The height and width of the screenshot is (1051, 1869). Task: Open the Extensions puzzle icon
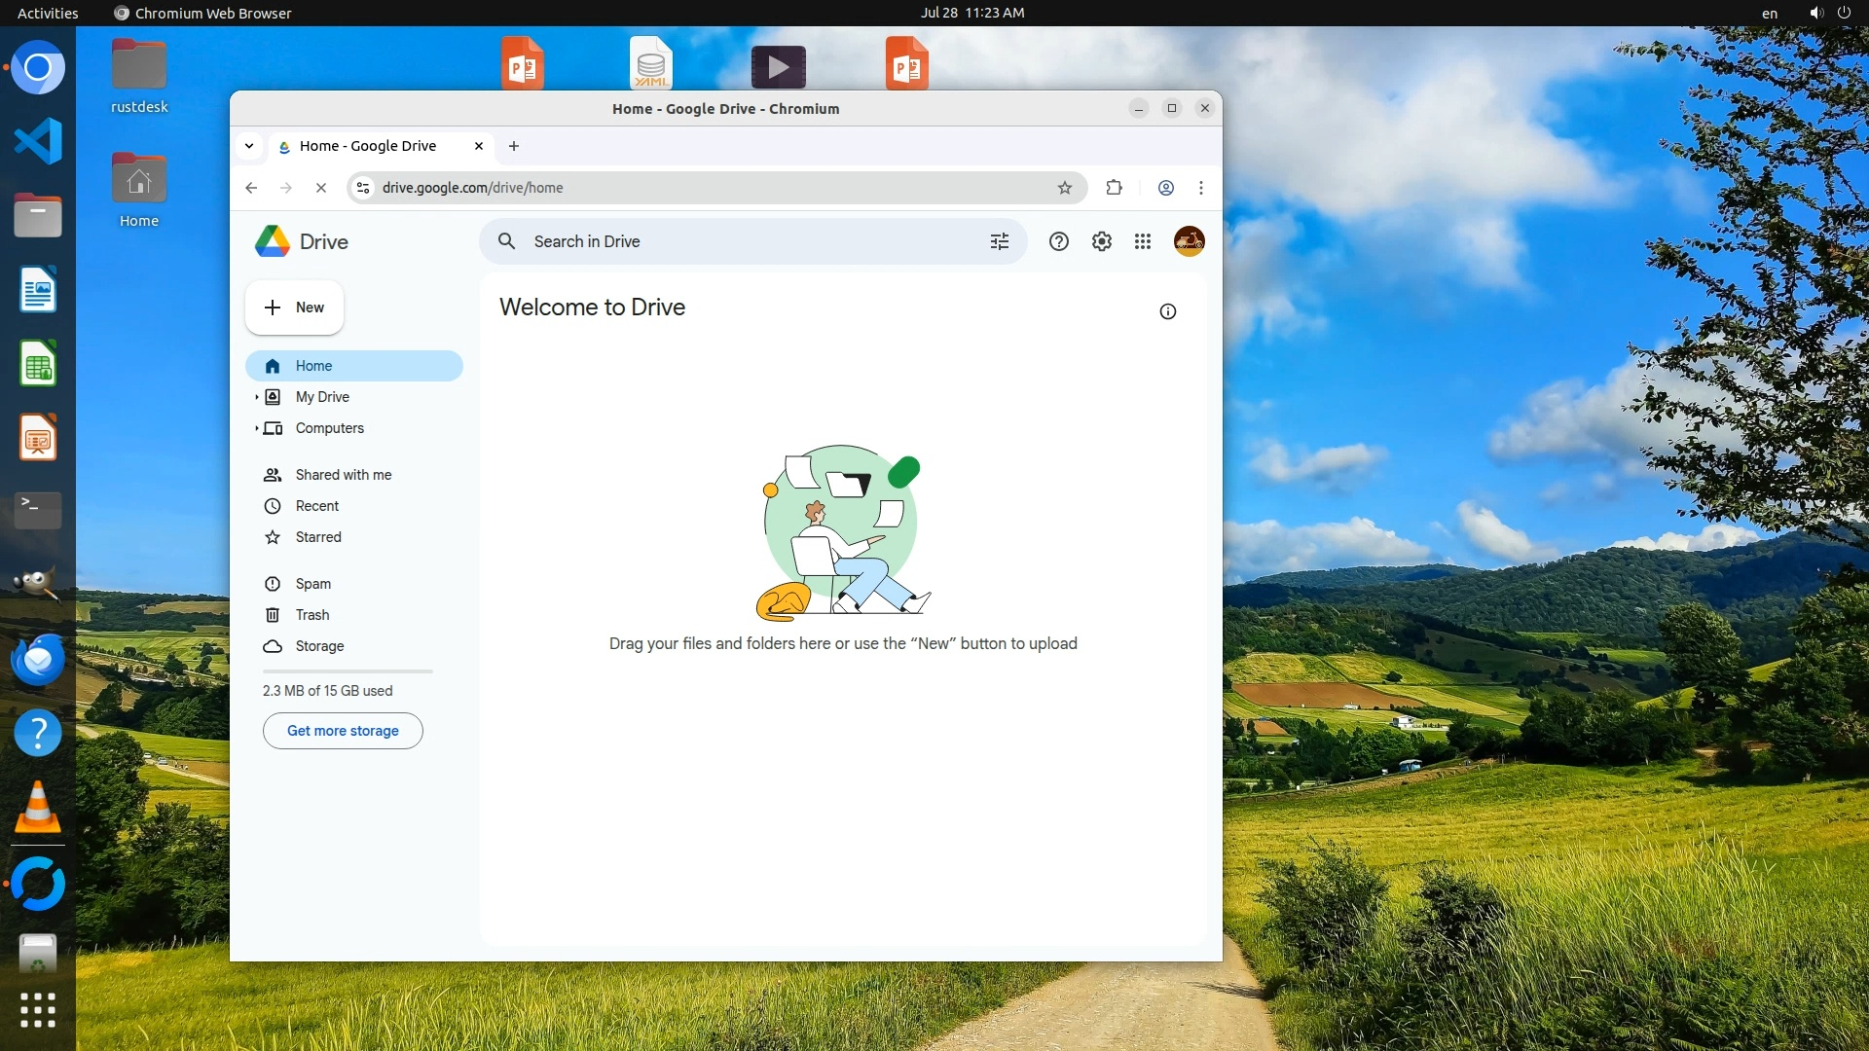pos(1115,188)
